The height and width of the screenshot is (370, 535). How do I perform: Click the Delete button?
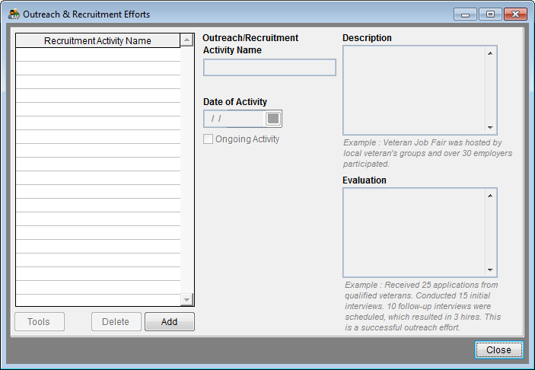[116, 321]
